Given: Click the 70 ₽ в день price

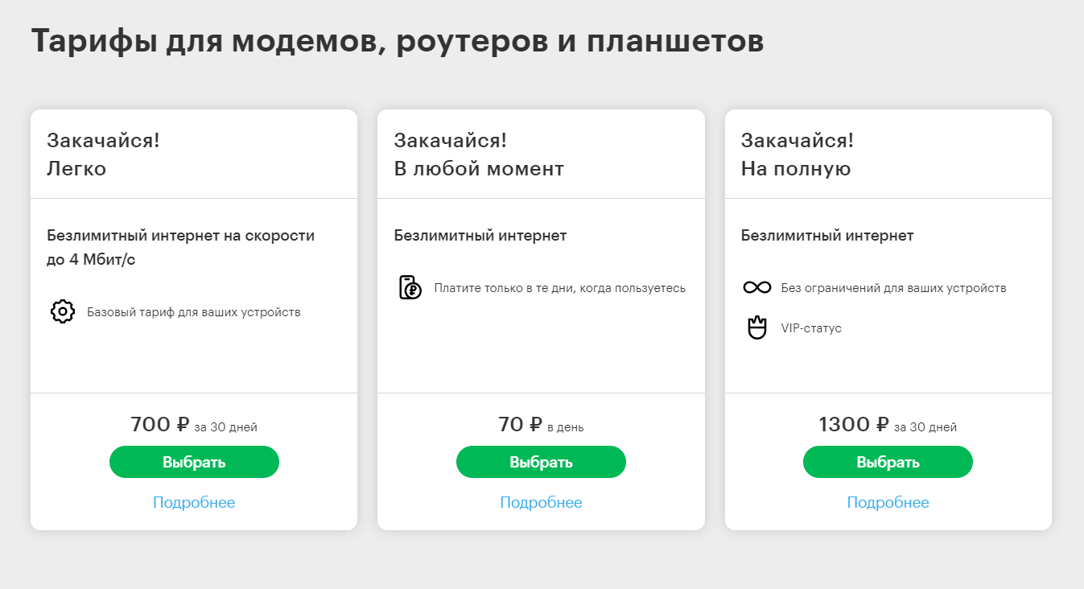Looking at the screenshot, I should tap(541, 425).
